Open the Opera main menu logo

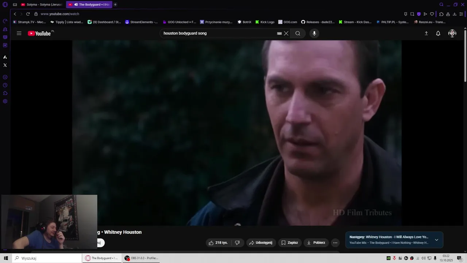(5, 5)
